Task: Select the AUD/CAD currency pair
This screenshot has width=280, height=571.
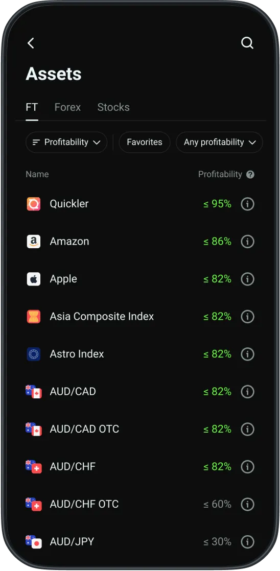Action: (140, 391)
